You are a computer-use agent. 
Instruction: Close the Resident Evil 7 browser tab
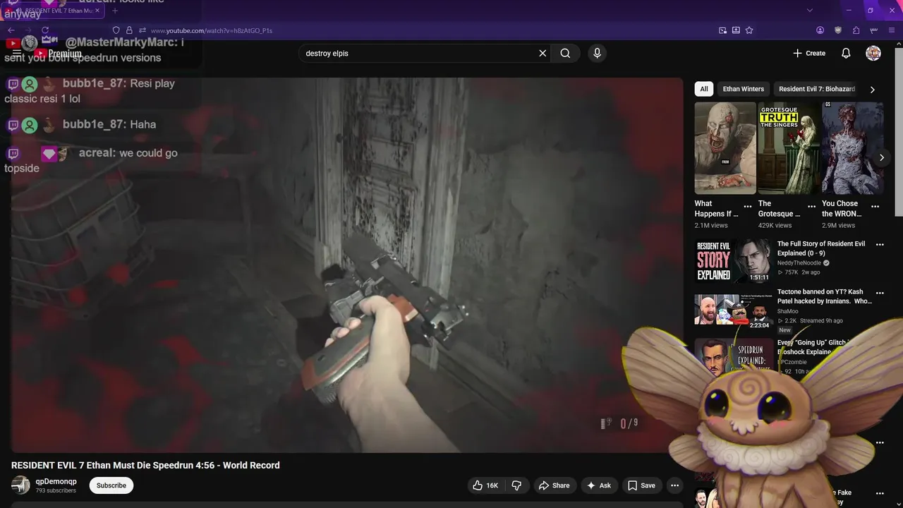(x=99, y=11)
